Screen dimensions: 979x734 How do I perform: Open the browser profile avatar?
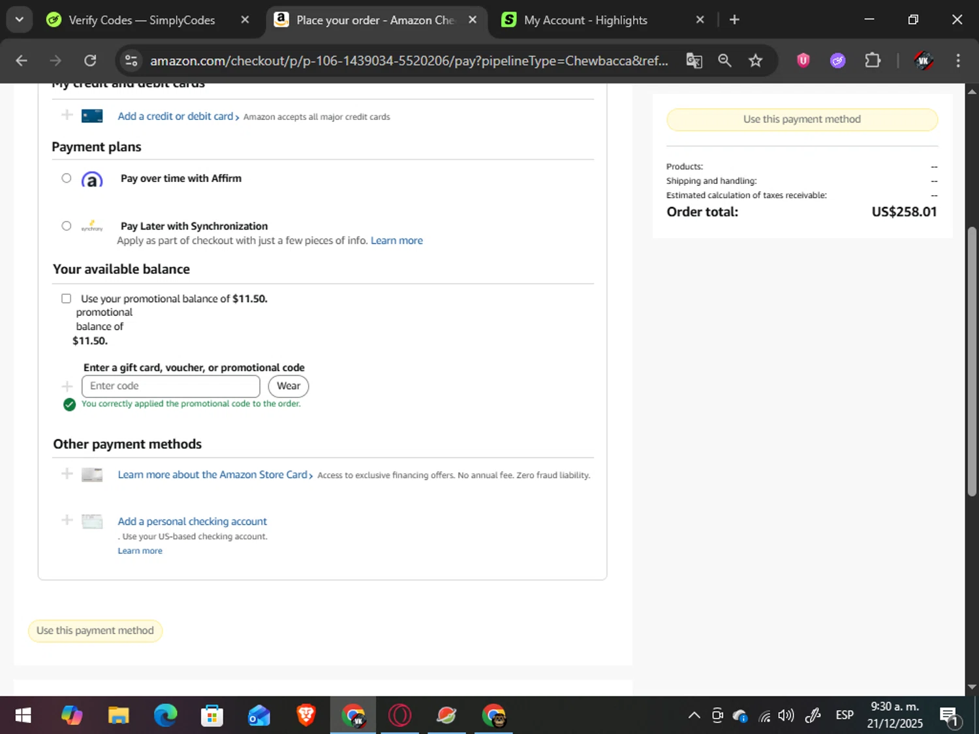pos(923,61)
